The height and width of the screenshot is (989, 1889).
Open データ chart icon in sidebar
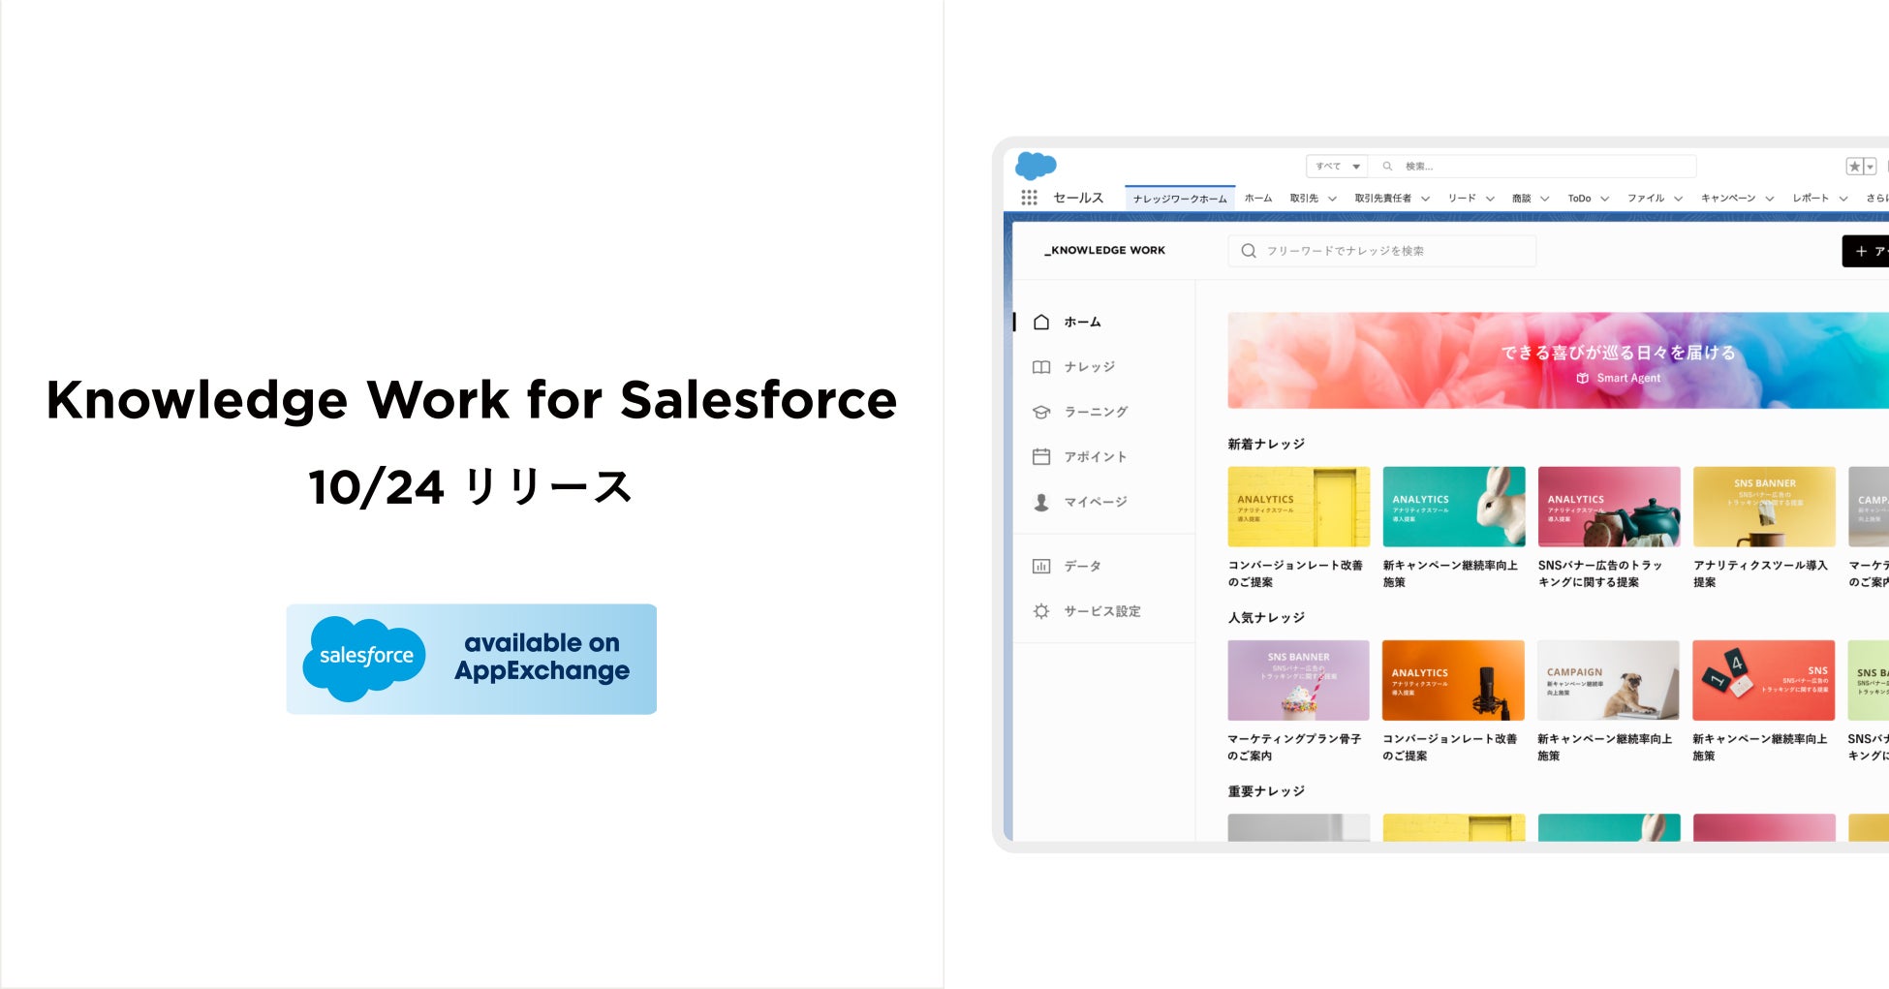pos(1041,566)
